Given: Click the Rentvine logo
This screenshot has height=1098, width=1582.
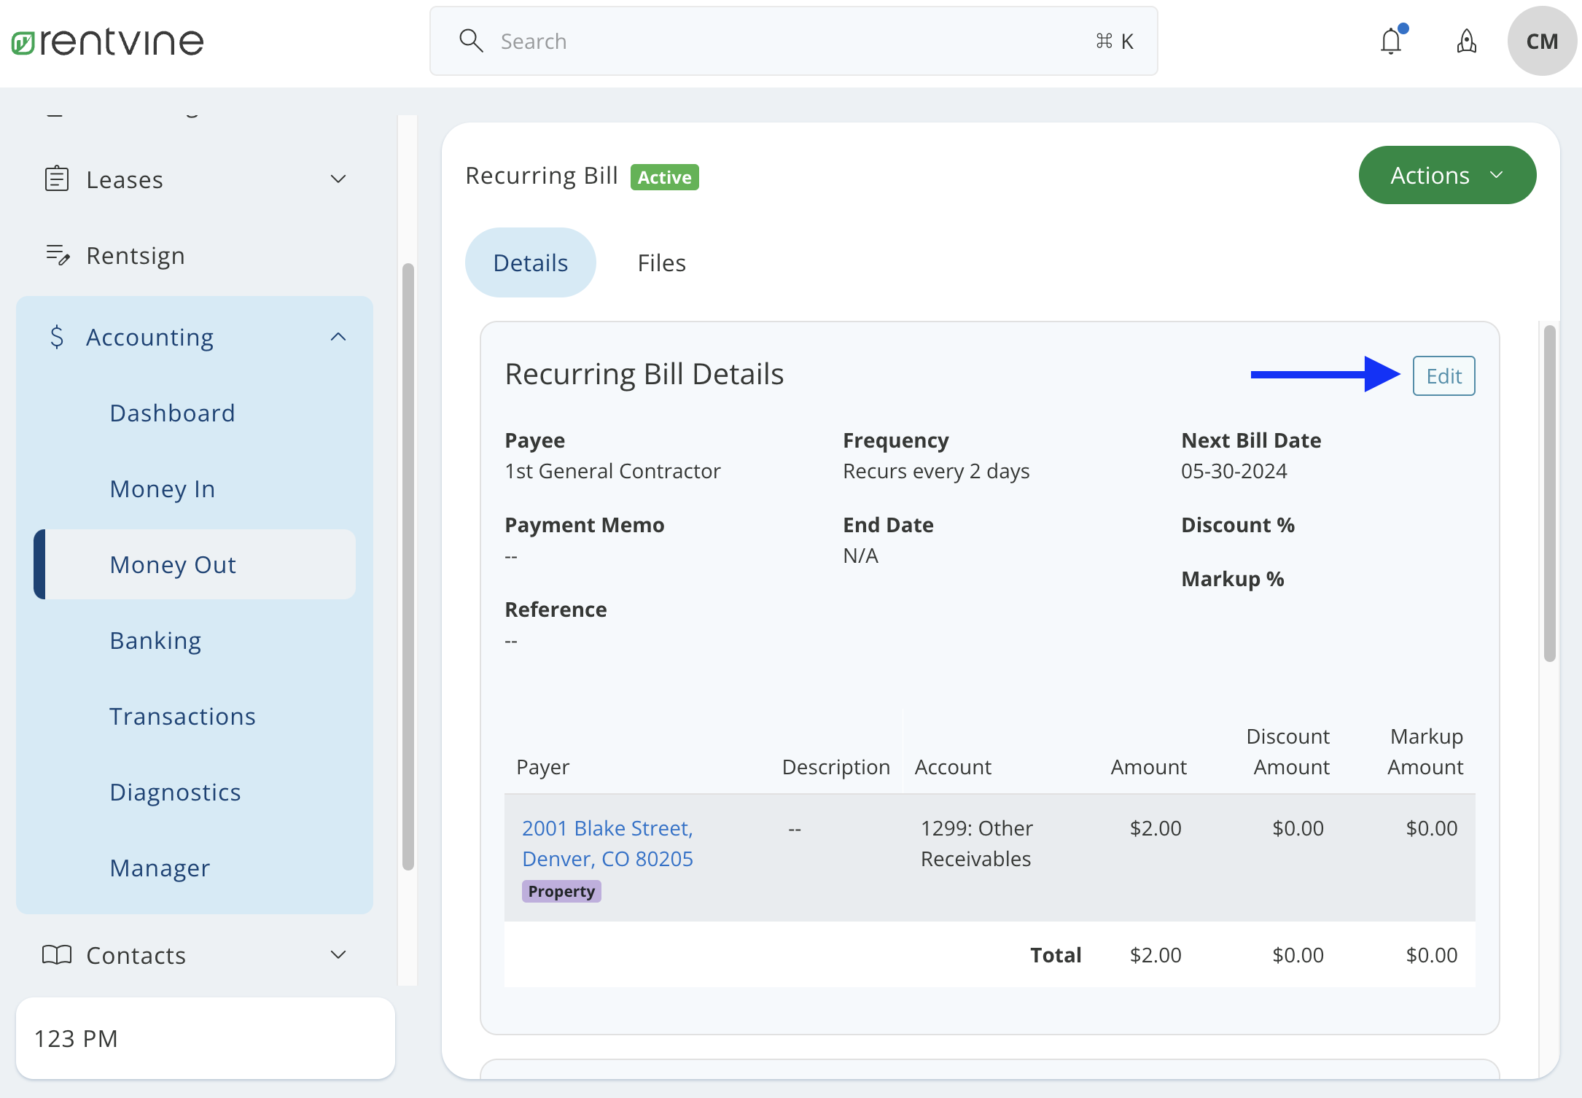Looking at the screenshot, I should [x=106, y=41].
